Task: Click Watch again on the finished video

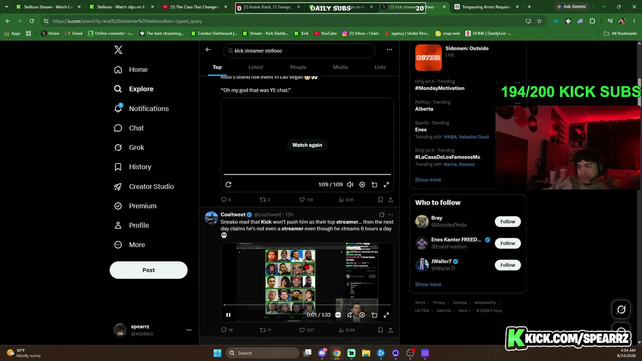Action: [307, 145]
